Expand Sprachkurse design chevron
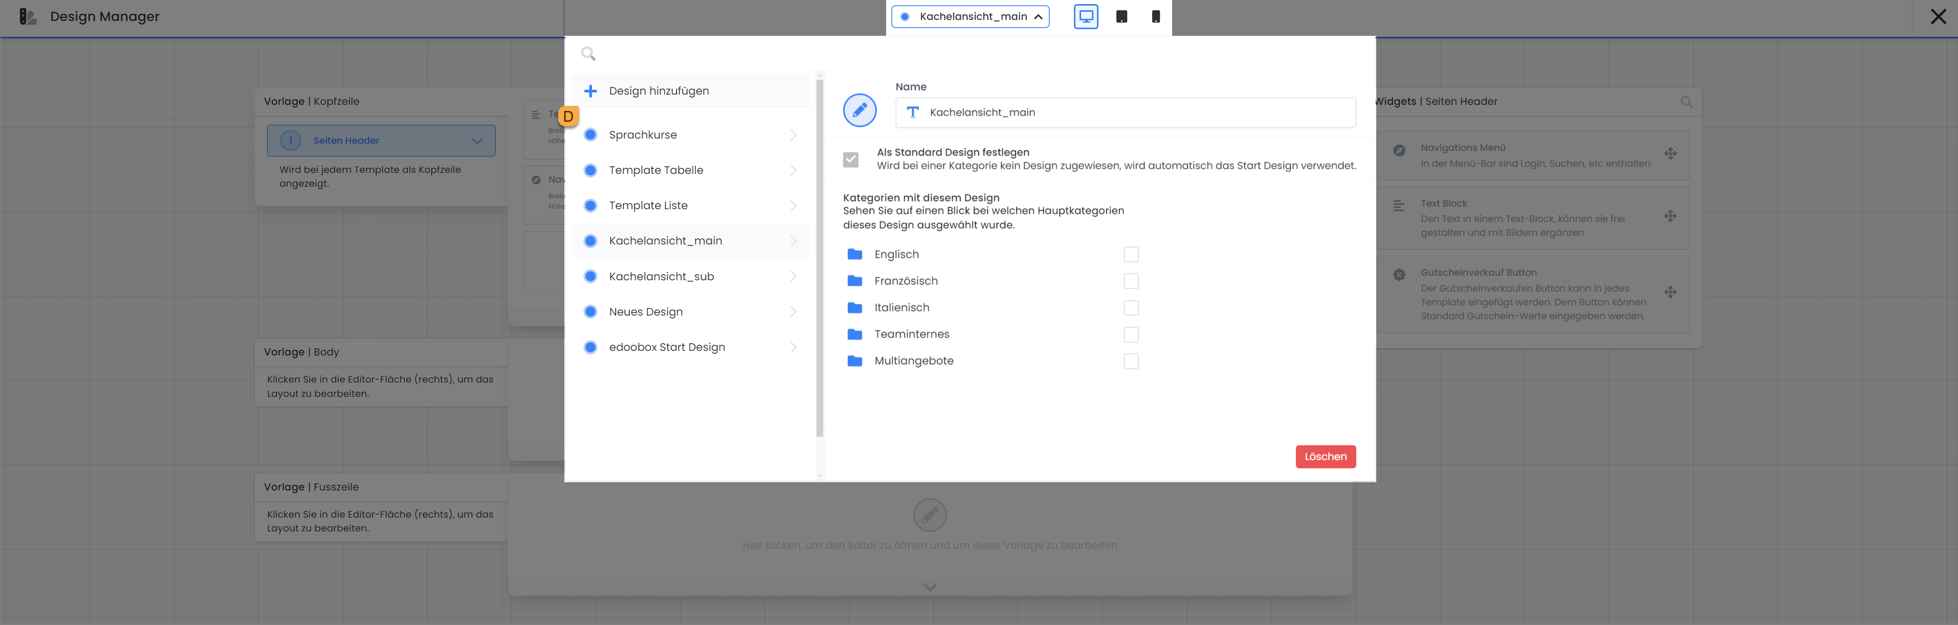1958x625 pixels. pyautogui.click(x=793, y=135)
